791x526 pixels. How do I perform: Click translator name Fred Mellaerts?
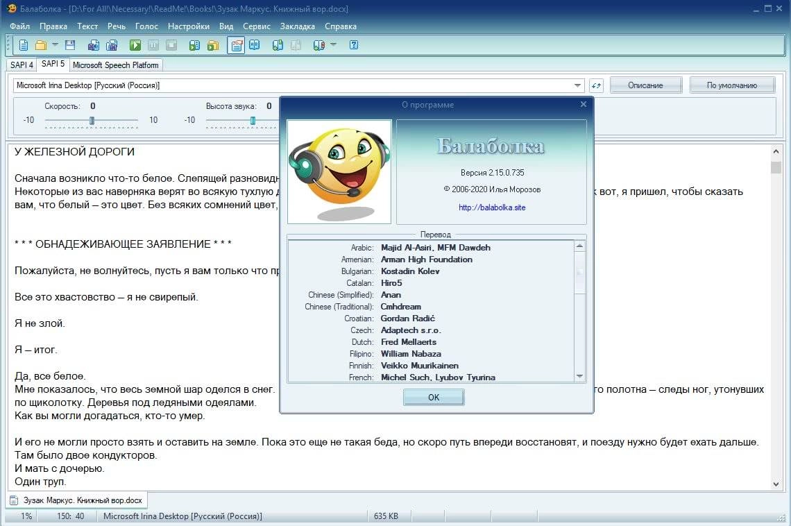409,342
